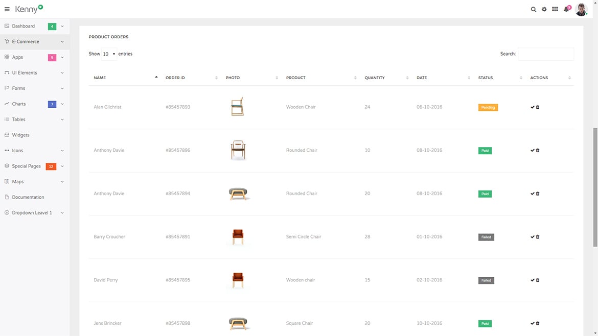Delete Alan Gilchrist order trash icon

coord(538,107)
